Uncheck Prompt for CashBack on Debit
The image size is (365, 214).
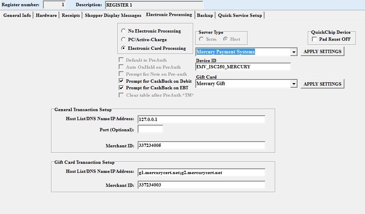pos(122,81)
